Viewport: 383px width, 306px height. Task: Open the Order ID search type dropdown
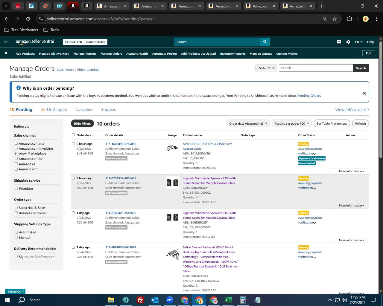point(266,68)
